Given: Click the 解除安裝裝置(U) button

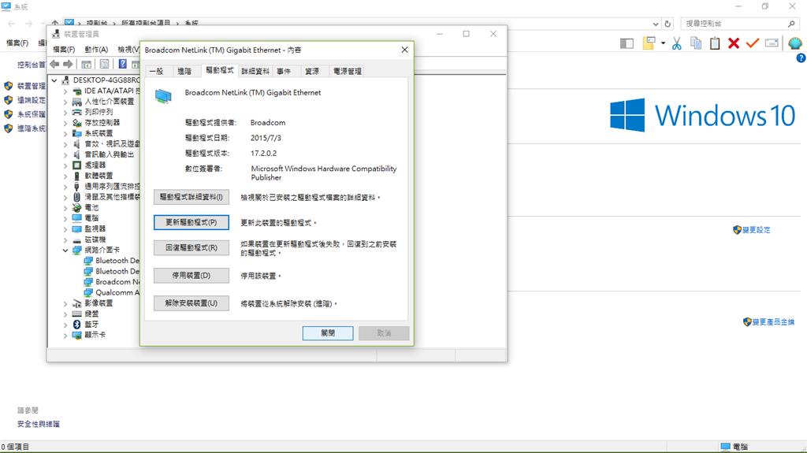Looking at the screenshot, I should click(192, 303).
